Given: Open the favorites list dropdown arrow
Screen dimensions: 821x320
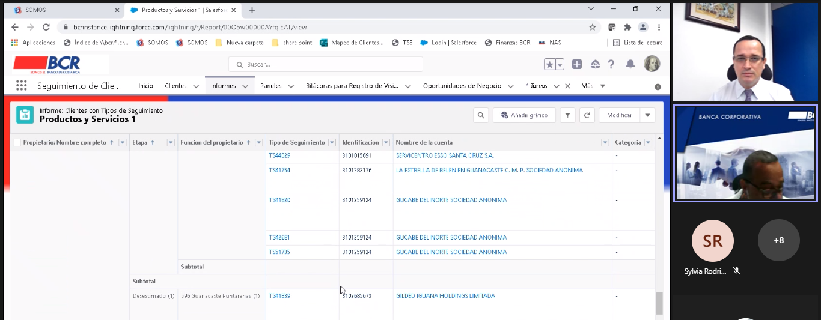Looking at the screenshot, I should click(x=560, y=64).
